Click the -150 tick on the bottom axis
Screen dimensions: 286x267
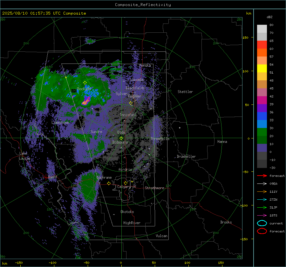click(19, 263)
